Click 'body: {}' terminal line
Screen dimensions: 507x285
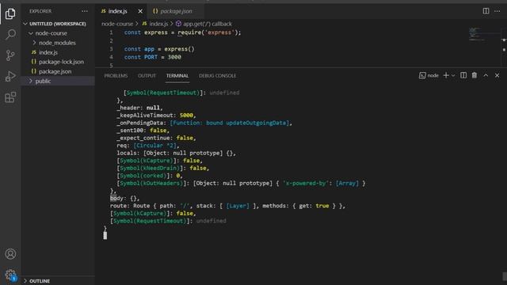pyautogui.click(x=125, y=198)
